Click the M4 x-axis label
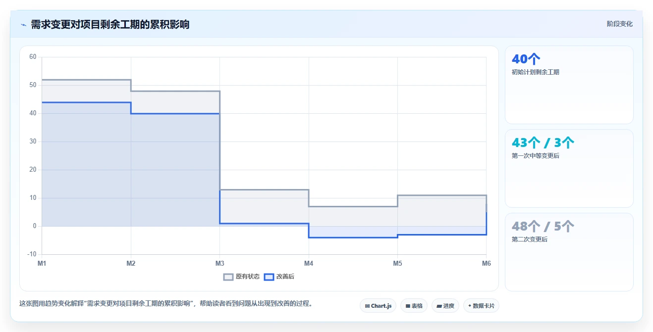 point(309,263)
